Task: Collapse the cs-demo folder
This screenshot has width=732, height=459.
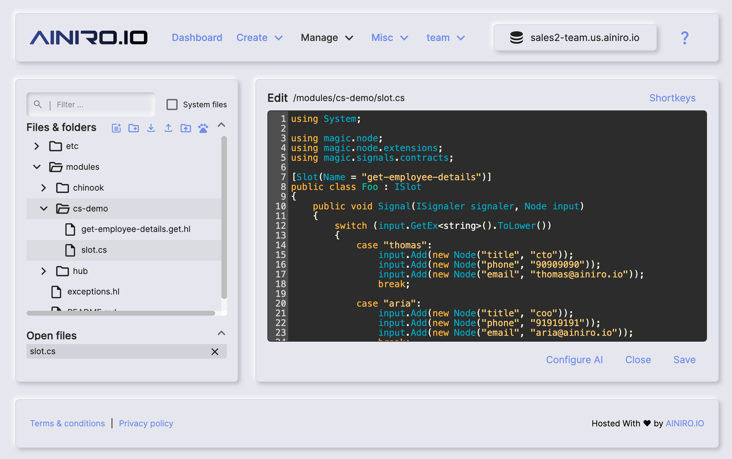Action: pyautogui.click(x=43, y=208)
